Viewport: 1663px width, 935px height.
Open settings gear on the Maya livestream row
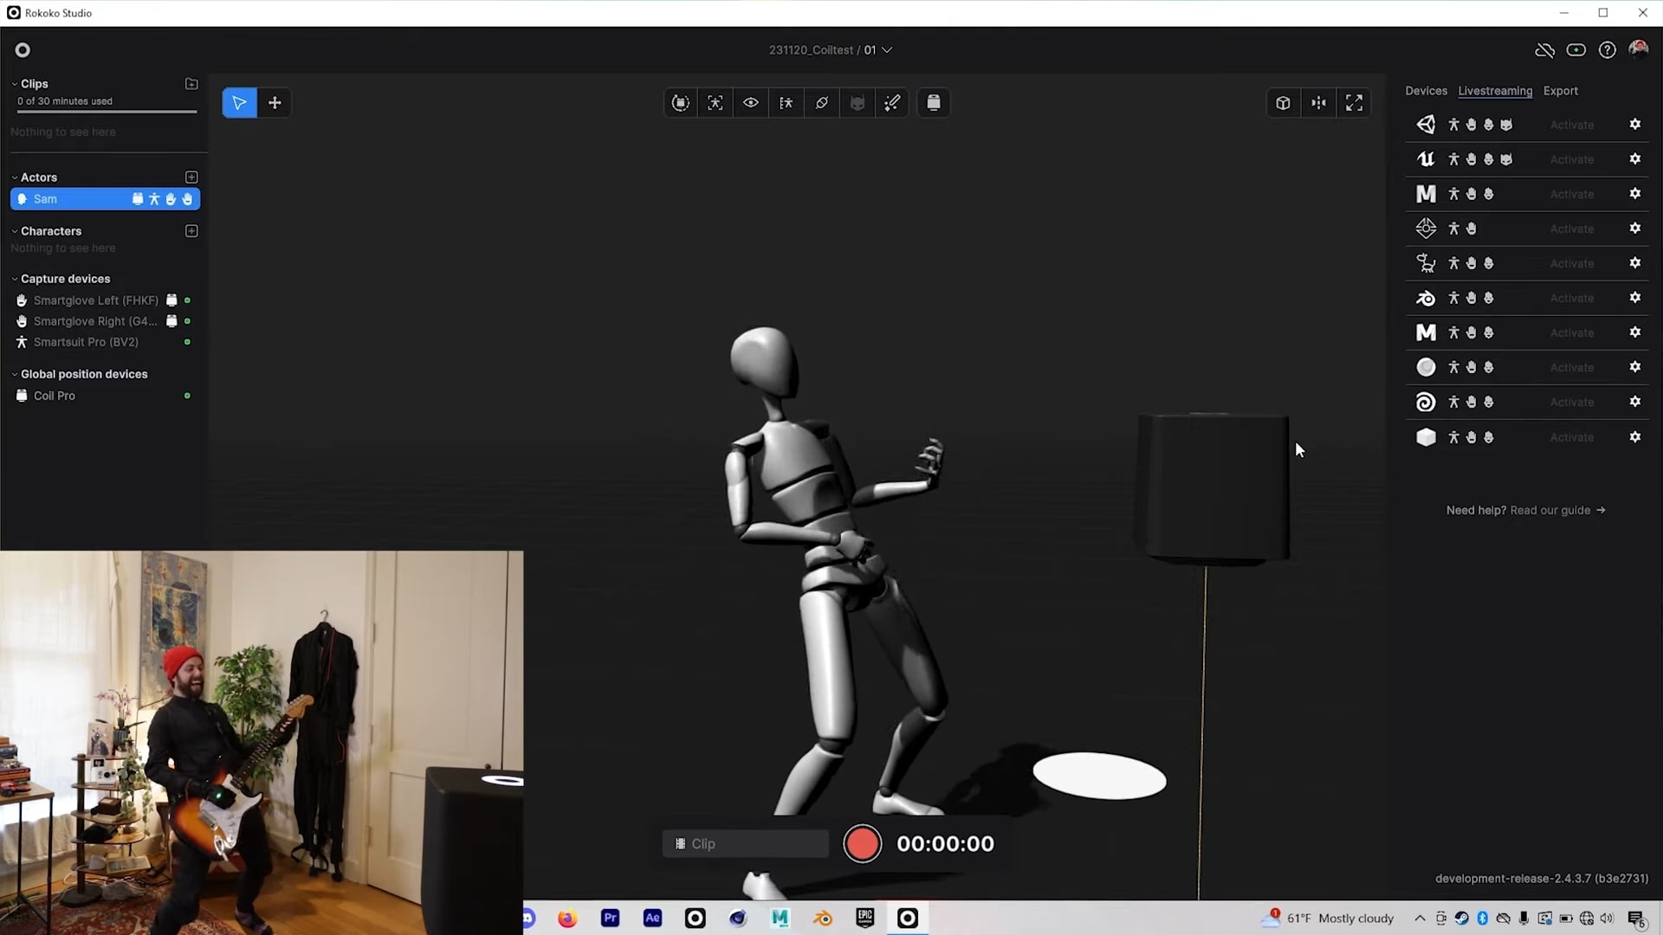pos(1636,193)
